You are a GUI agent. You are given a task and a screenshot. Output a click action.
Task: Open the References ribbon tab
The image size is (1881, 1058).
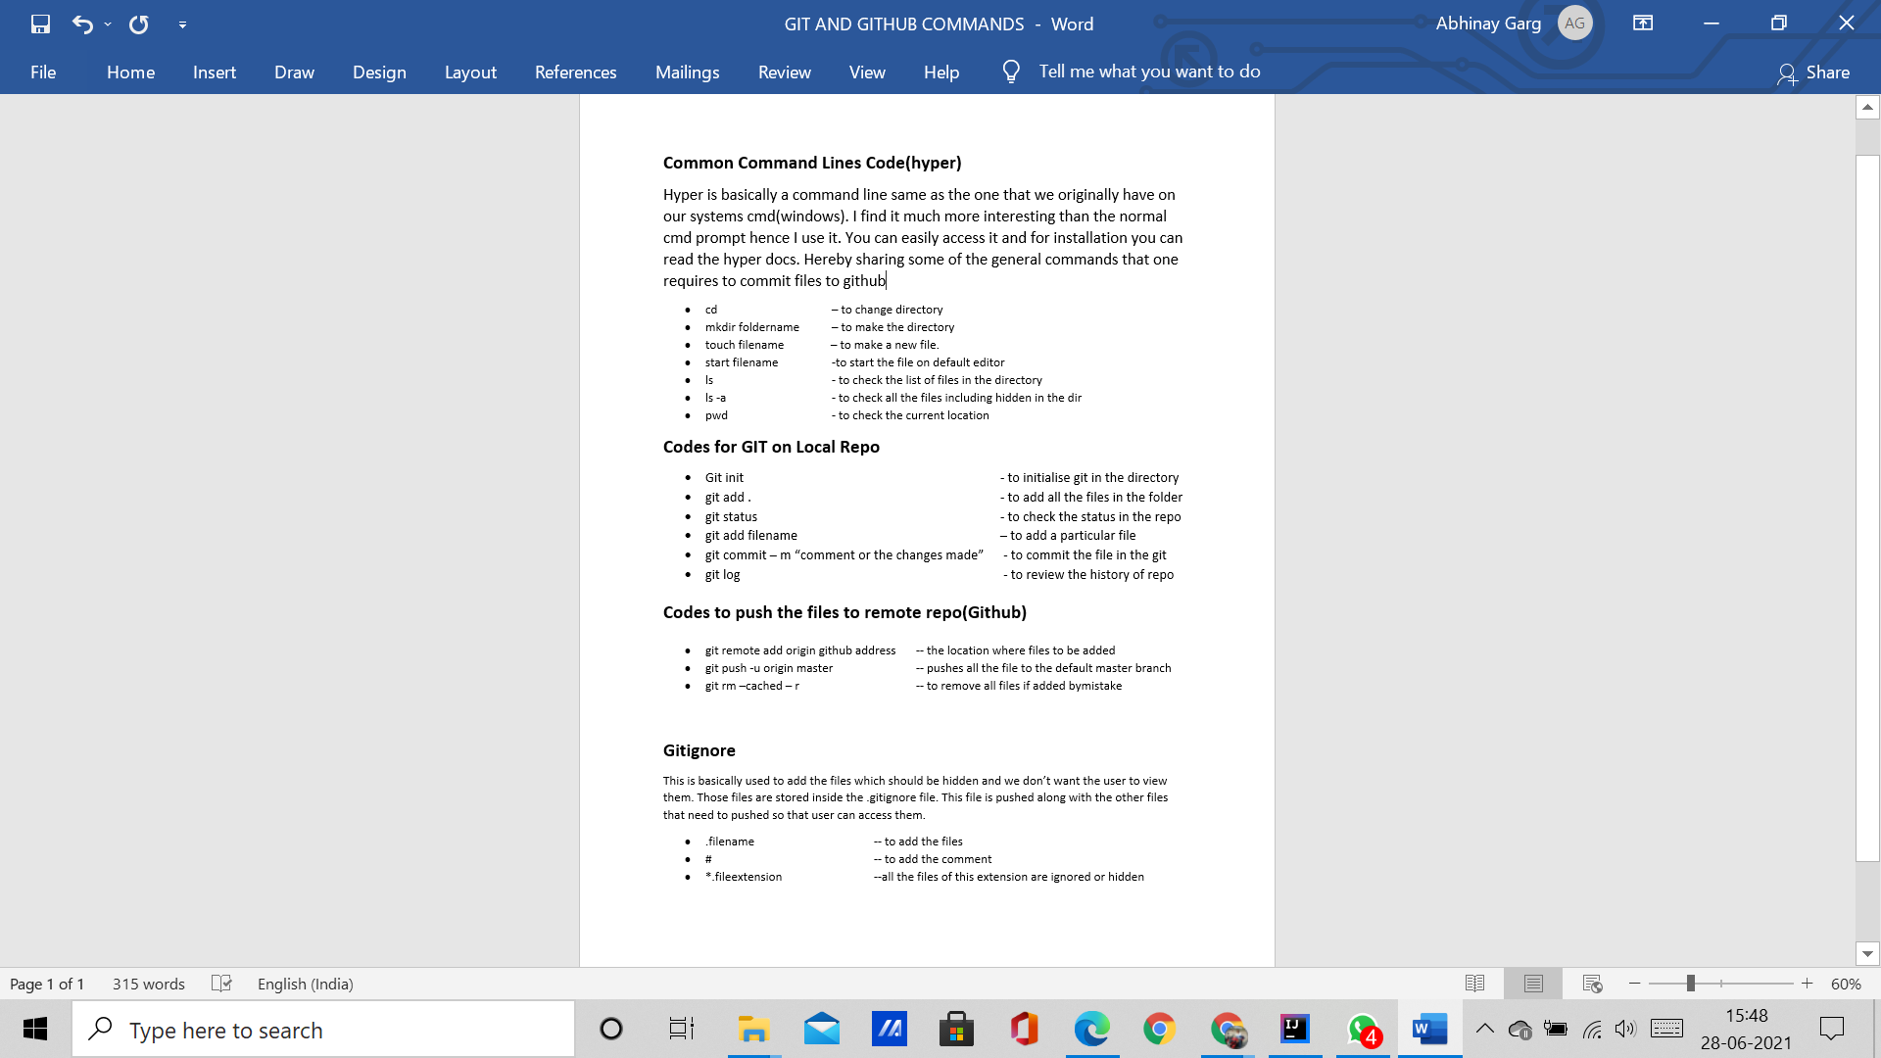coord(575,72)
